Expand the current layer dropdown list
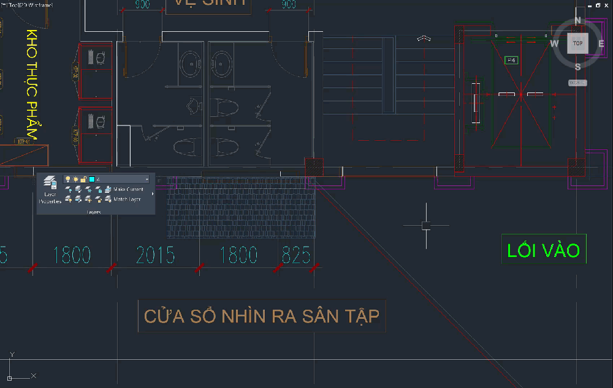613x388 pixels. point(147,179)
